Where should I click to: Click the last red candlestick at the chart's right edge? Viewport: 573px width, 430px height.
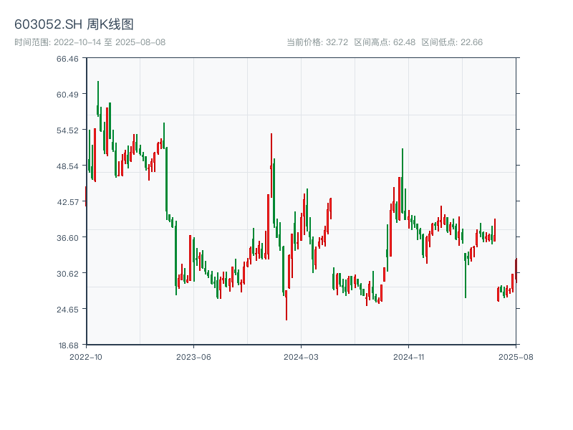516,271
